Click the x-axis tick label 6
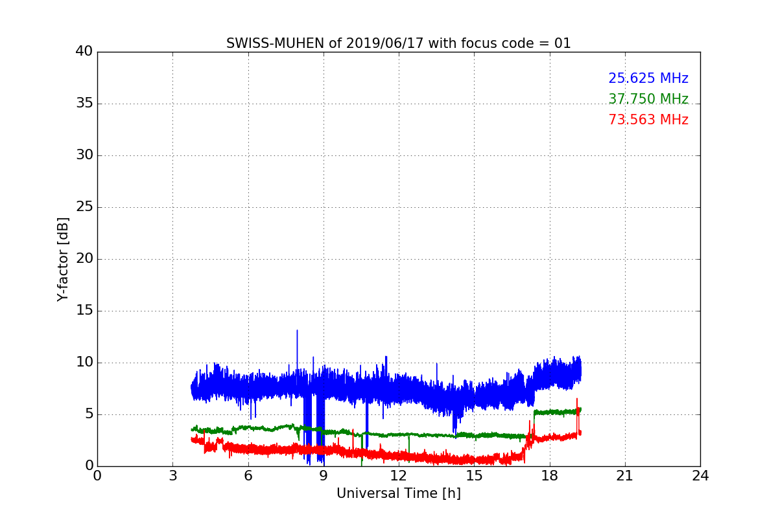Screen dimensions: 778x518 pos(248,476)
